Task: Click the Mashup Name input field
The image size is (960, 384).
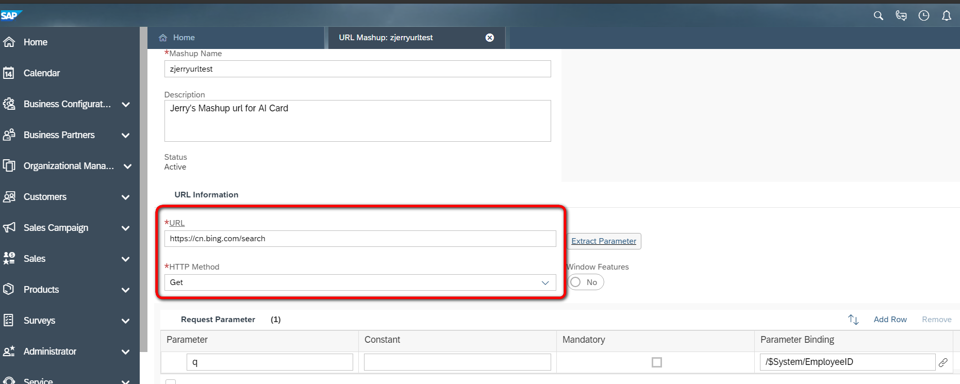Action: tap(357, 69)
